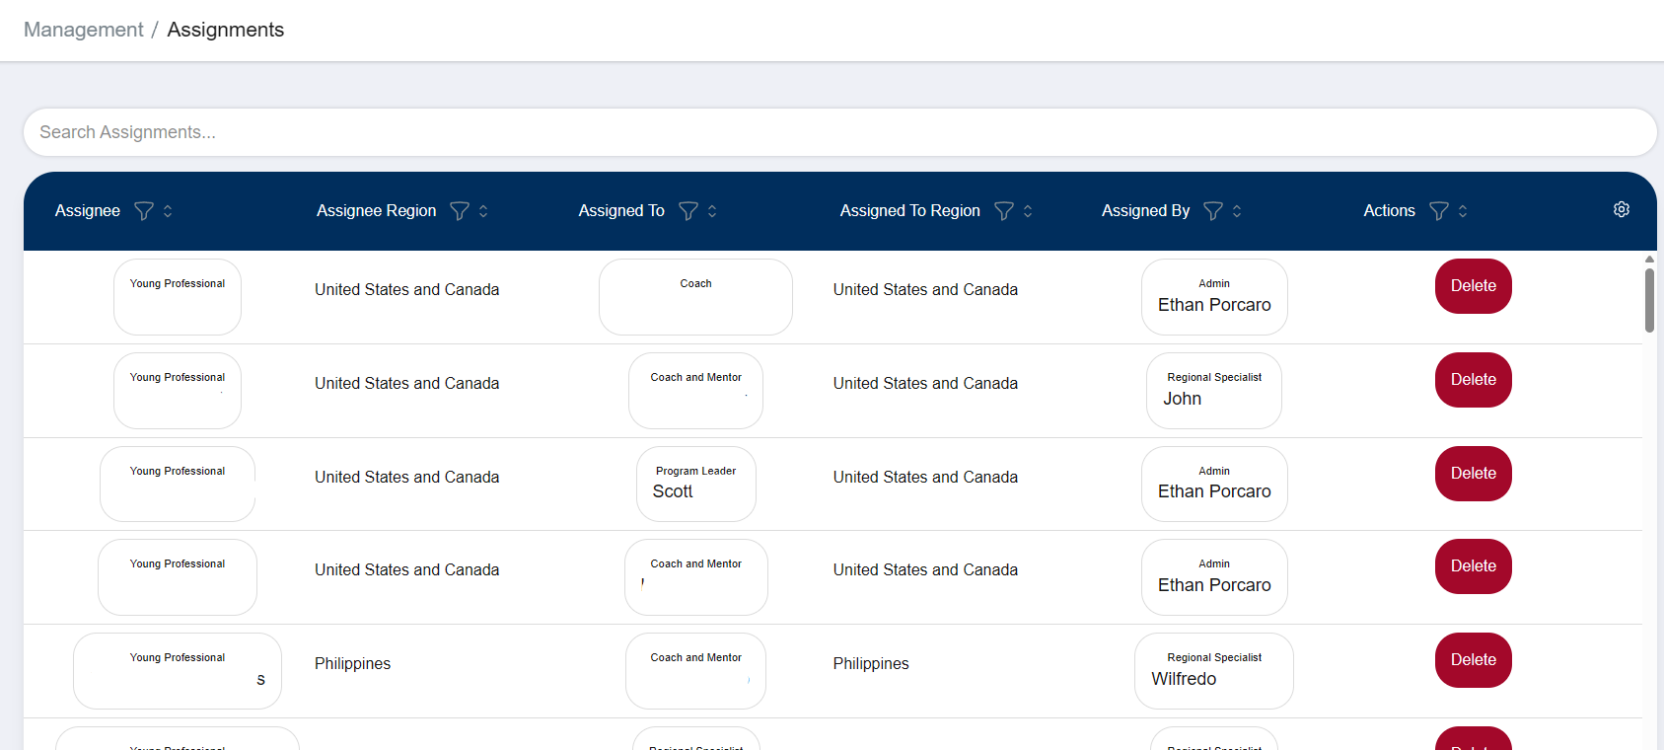Image resolution: width=1664 pixels, height=750 pixels.
Task: Toggle sort on Assignee Region column
Action: 483,211
